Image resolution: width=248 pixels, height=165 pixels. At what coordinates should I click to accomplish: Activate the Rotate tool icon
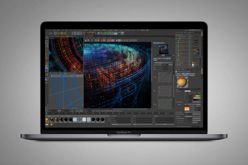point(65,33)
